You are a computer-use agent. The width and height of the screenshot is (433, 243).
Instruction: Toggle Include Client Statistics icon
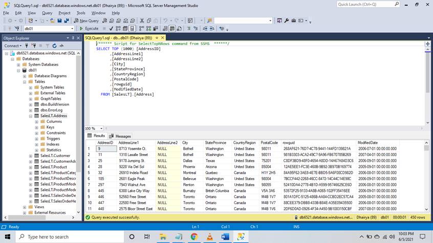click(x=156, y=29)
